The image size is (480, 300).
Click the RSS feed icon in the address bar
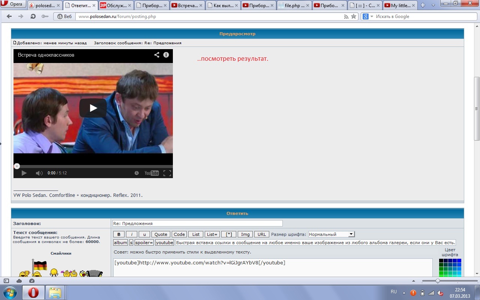tap(346, 16)
